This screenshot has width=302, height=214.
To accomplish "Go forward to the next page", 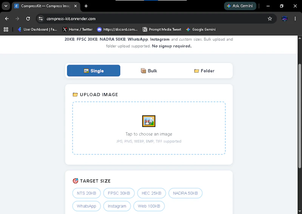I will point(17,19).
